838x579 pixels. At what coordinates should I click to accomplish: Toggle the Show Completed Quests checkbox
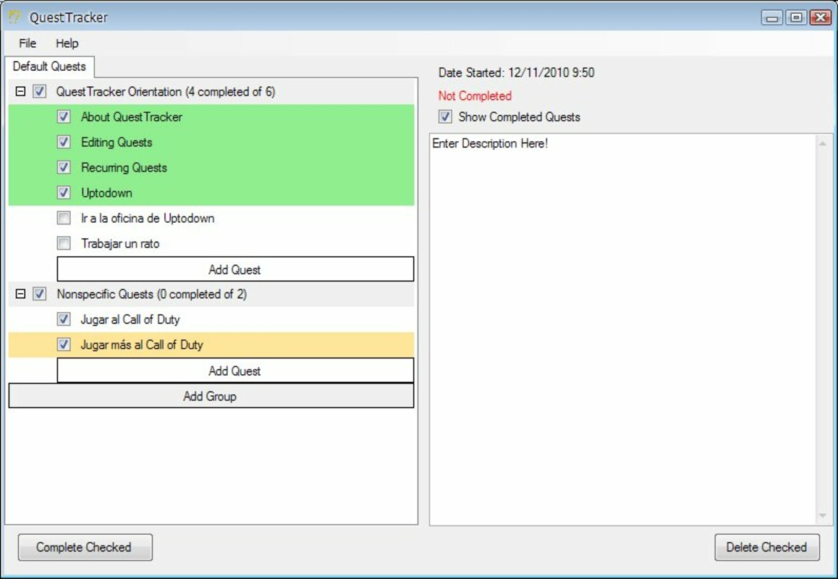pos(445,117)
